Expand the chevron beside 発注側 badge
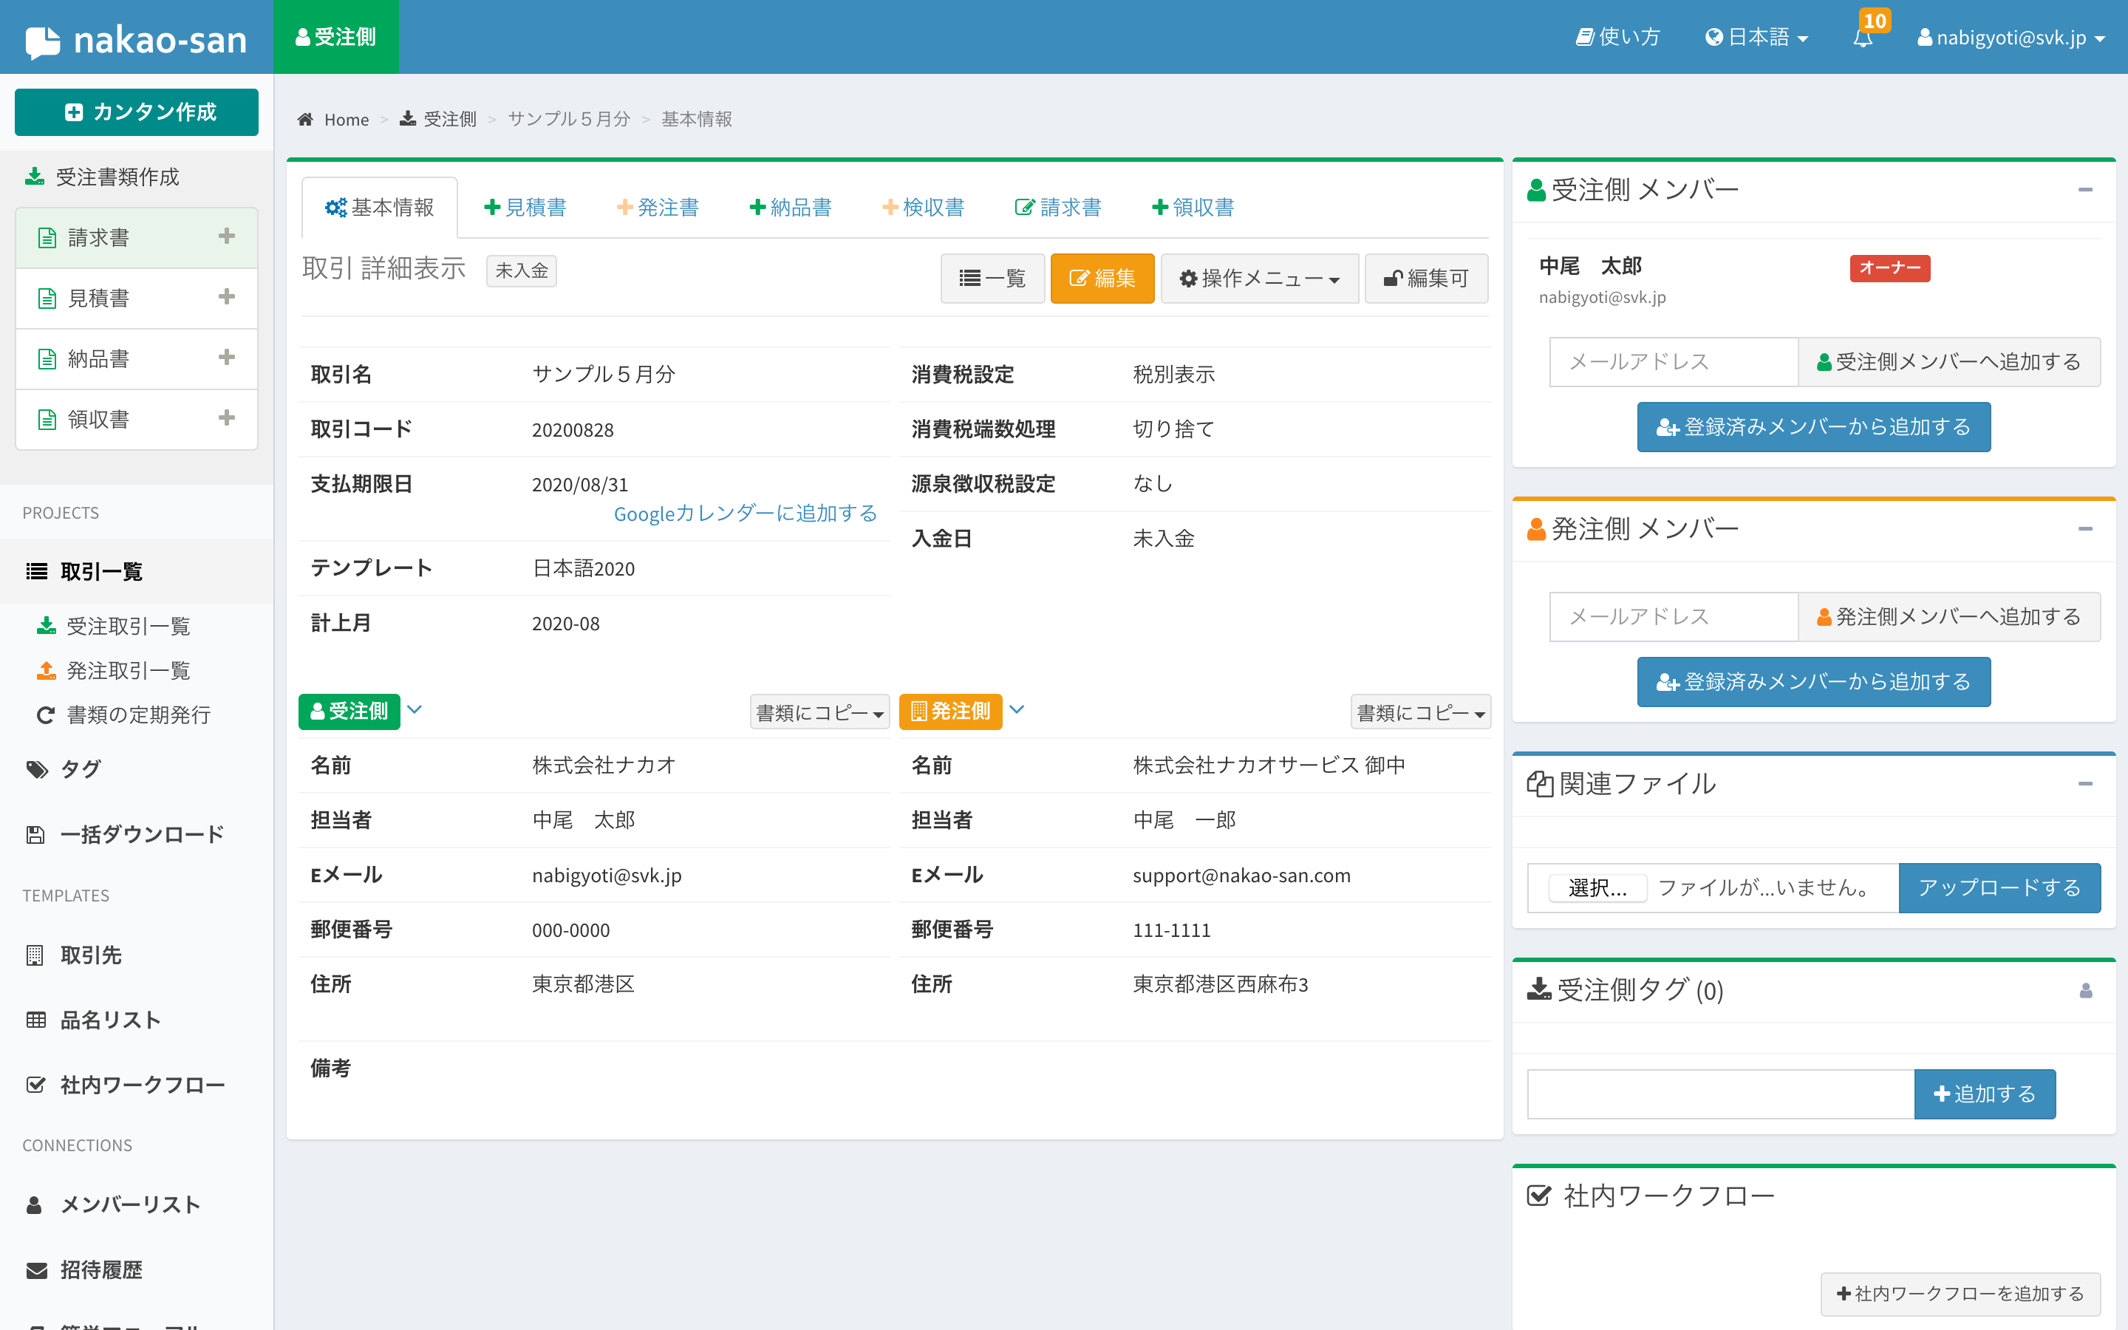The height and width of the screenshot is (1330, 2128). coord(1017,709)
